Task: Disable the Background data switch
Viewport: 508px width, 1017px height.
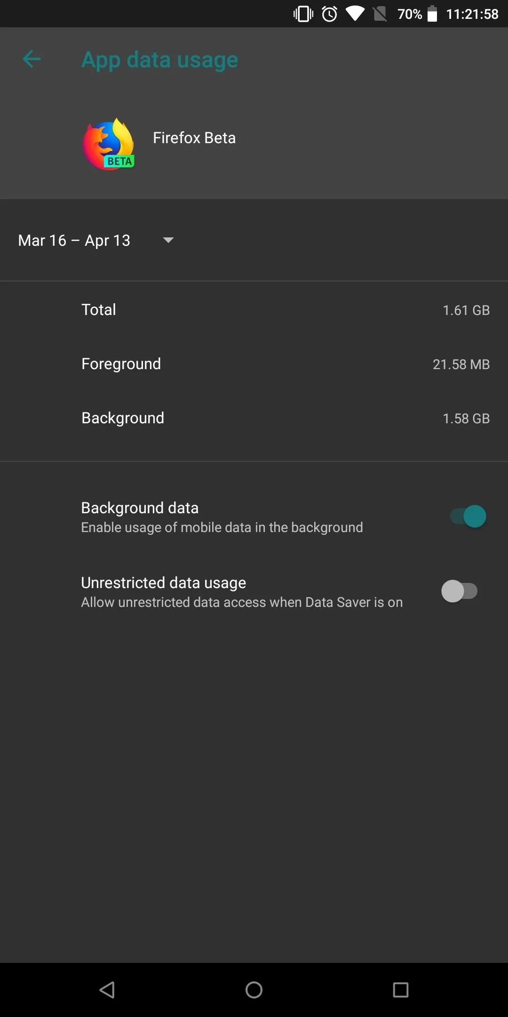Action: point(468,517)
